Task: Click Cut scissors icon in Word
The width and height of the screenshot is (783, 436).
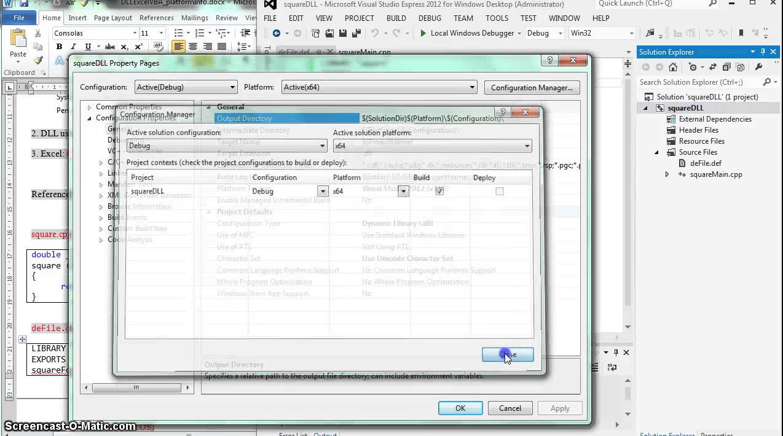Action: pos(38,33)
